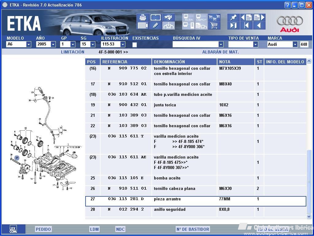Click the DEPOT connection icon
The image size is (314, 236).
(201, 18)
